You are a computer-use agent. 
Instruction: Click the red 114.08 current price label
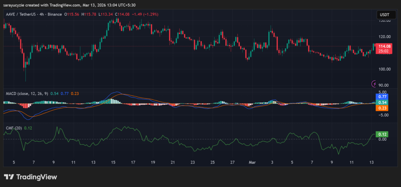pos(383,46)
